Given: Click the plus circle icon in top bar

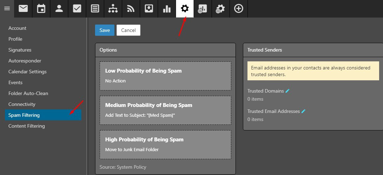Looking at the screenshot, I should tap(239, 9).
